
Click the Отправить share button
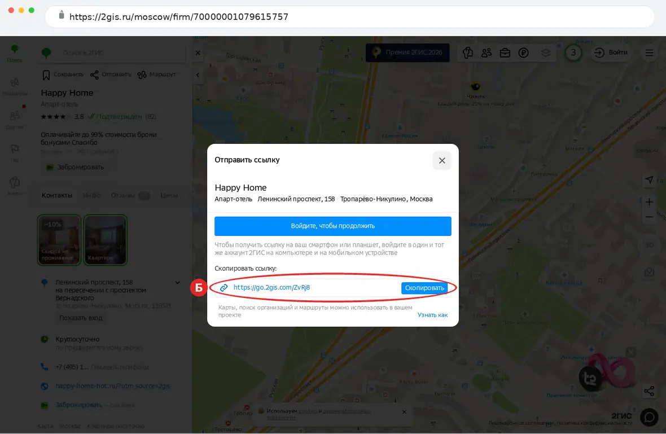(111, 74)
